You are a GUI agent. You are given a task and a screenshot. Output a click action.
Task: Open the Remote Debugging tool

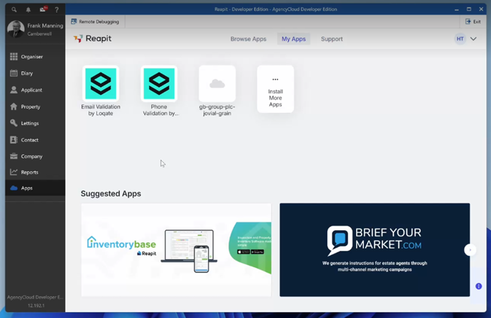(x=95, y=21)
